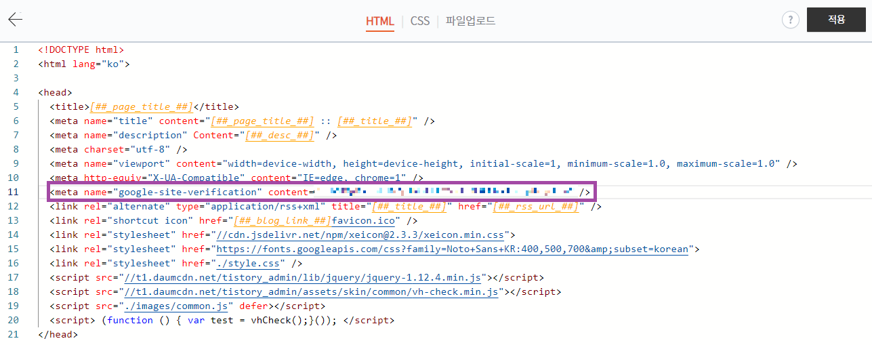Click the vh-check.min.js script URL
The height and width of the screenshot is (345, 872).
pos(312,292)
